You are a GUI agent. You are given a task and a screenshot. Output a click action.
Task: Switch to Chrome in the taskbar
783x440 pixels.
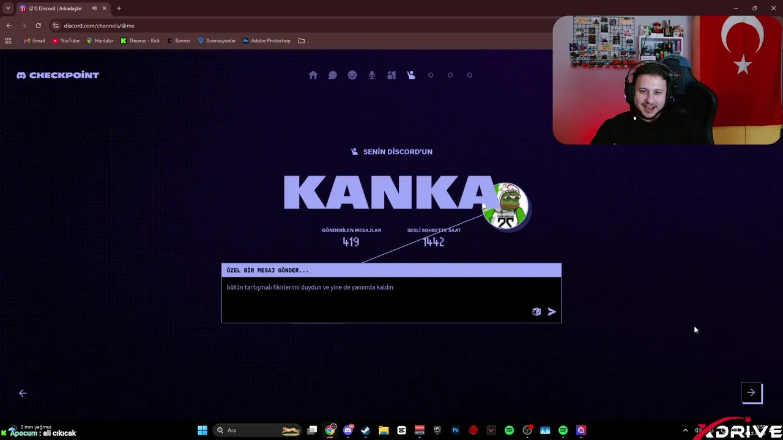coord(330,430)
